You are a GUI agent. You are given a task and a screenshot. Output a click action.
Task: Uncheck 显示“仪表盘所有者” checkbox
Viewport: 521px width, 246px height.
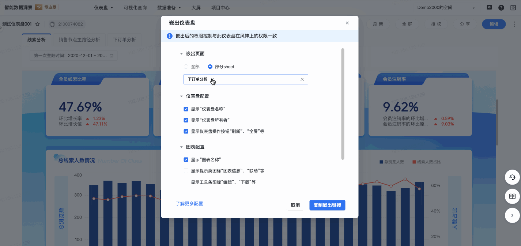pos(186,120)
